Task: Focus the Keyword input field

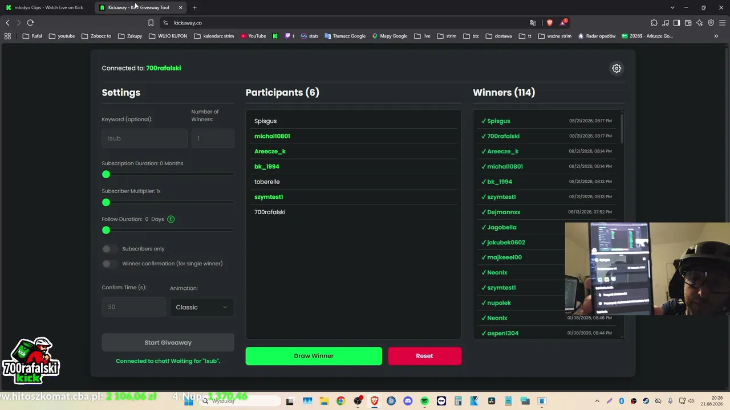Action: pos(145,138)
